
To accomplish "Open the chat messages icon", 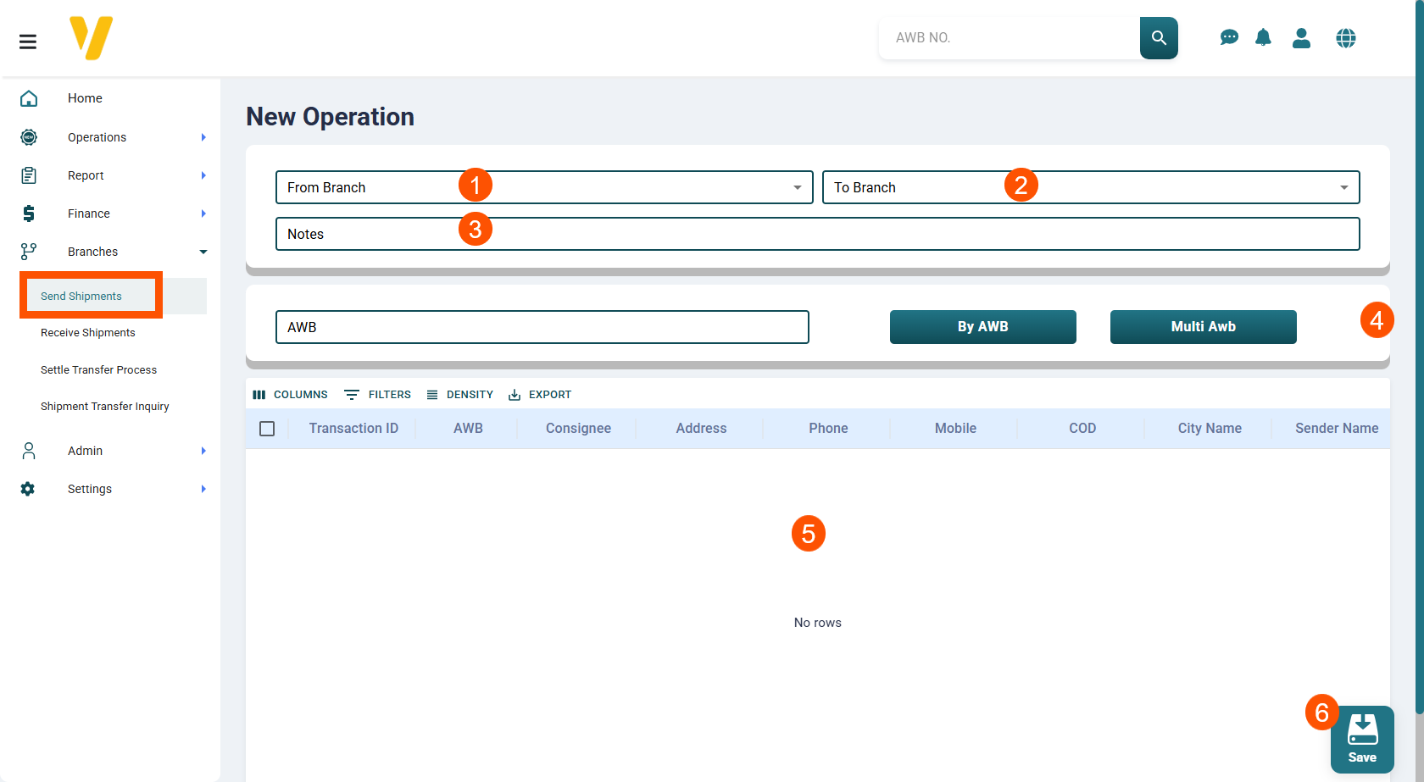I will (x=1228, y=38).
